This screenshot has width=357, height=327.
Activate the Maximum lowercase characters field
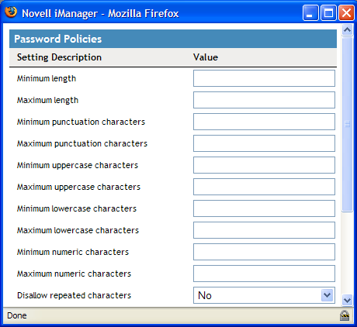[264, 230]
